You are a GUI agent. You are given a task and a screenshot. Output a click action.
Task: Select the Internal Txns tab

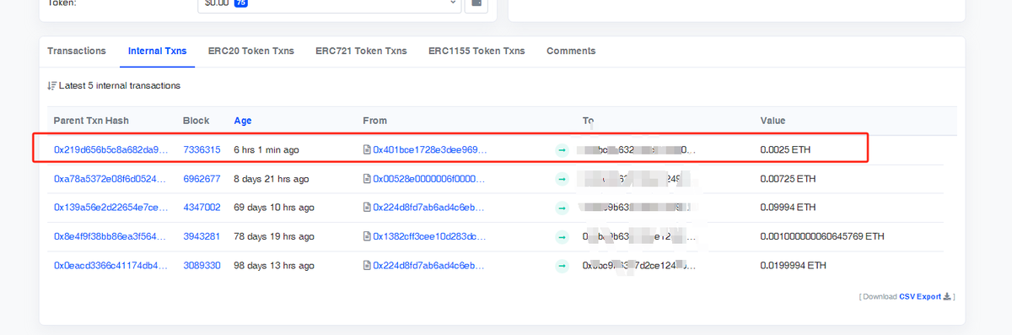pos(158,51)
